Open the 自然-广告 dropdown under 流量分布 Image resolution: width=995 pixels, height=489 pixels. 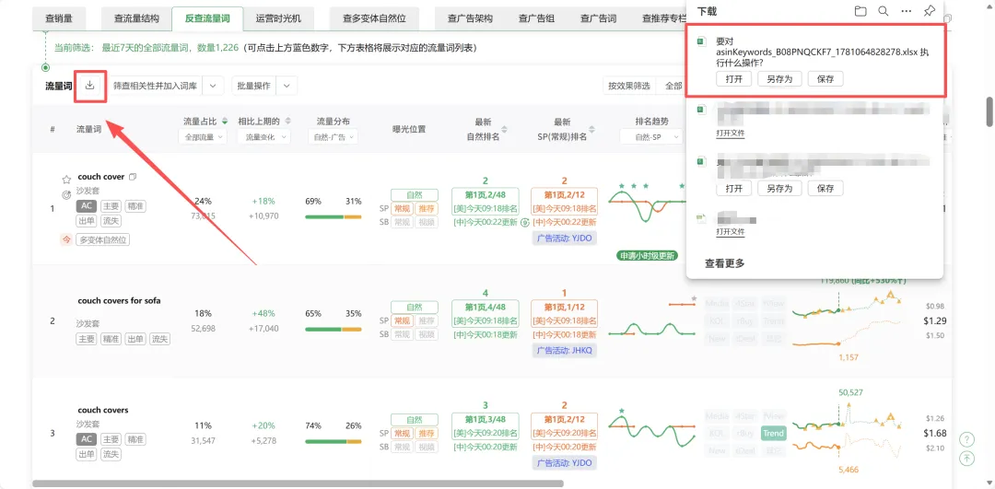coord(334,136)
